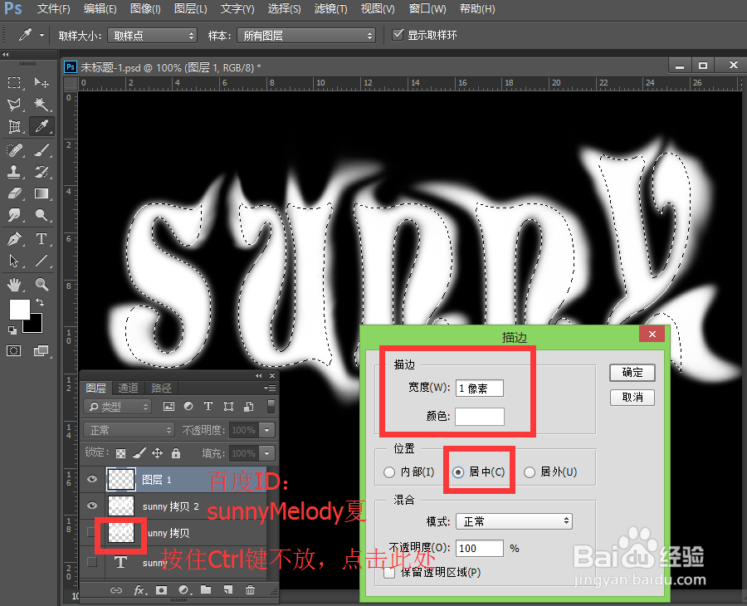Select the Brush tool
Viewport: 747px width, 606px height.
point(41,150)
